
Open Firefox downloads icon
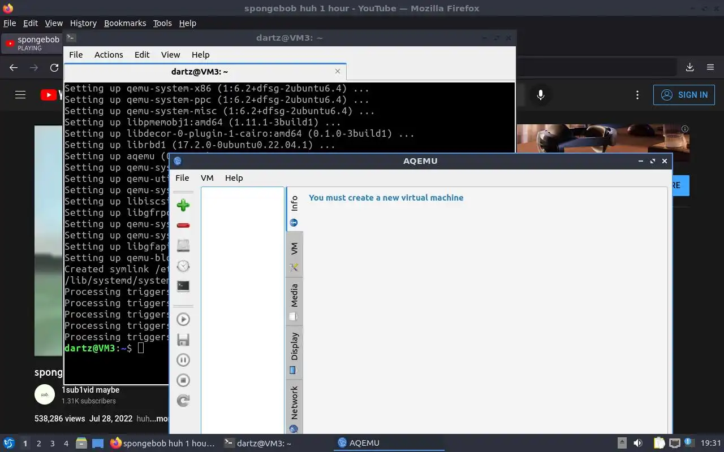689,67
